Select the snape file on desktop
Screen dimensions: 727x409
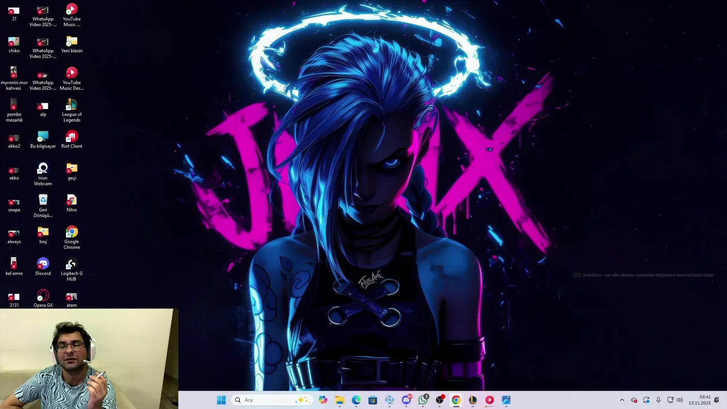[x=14, y=203]
